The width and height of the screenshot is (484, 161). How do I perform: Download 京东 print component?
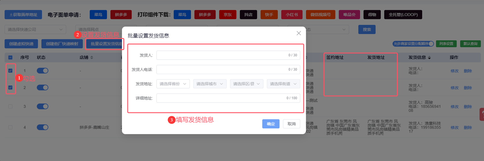coord(228,15)
